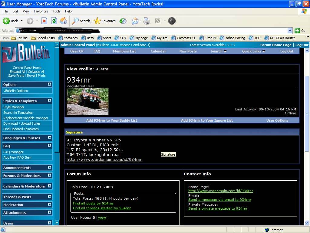Image resolution: width=310 pixels, height=233 pixels.
Task: Open Members List in forum navbar
Action: tap(124, 51)
